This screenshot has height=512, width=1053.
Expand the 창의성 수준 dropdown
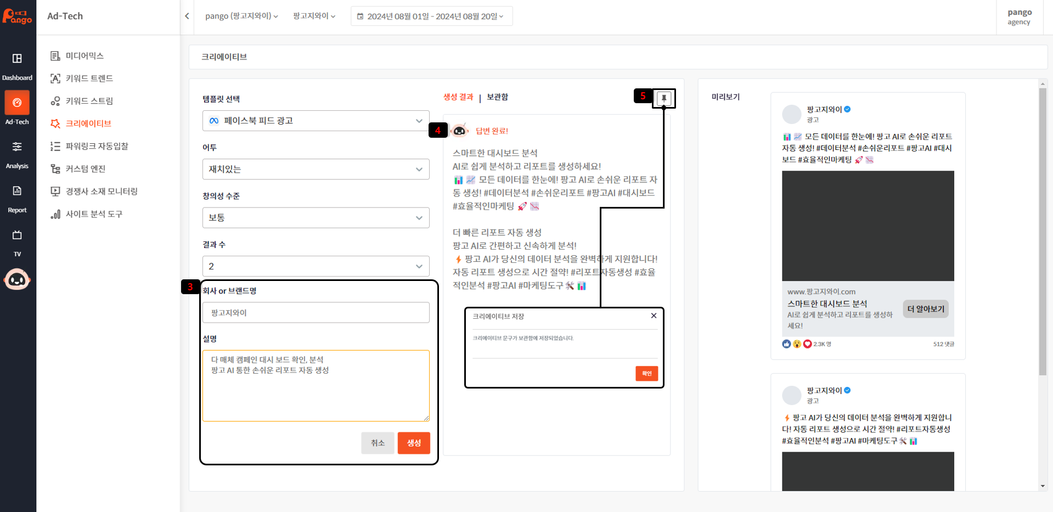pyautogui.click(x=316, y=218)
